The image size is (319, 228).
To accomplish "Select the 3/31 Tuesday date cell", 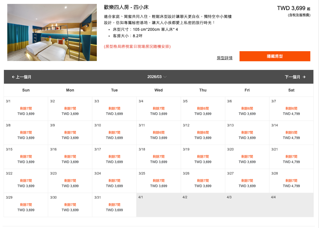I will pos(114,205).
